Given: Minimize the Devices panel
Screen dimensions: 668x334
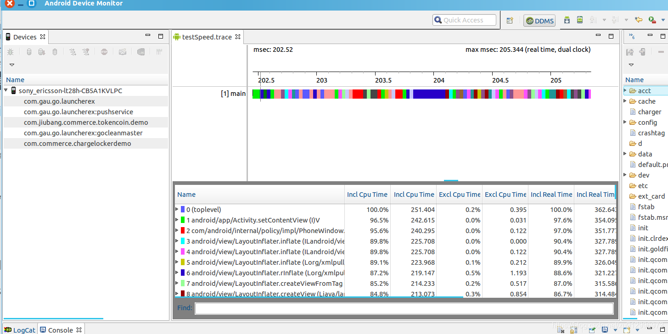Looking at the screenshot, I should point(148,36).
